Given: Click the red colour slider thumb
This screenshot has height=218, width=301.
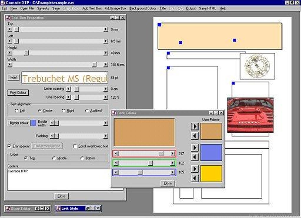Looking at the screenshot, I should 161,153.
